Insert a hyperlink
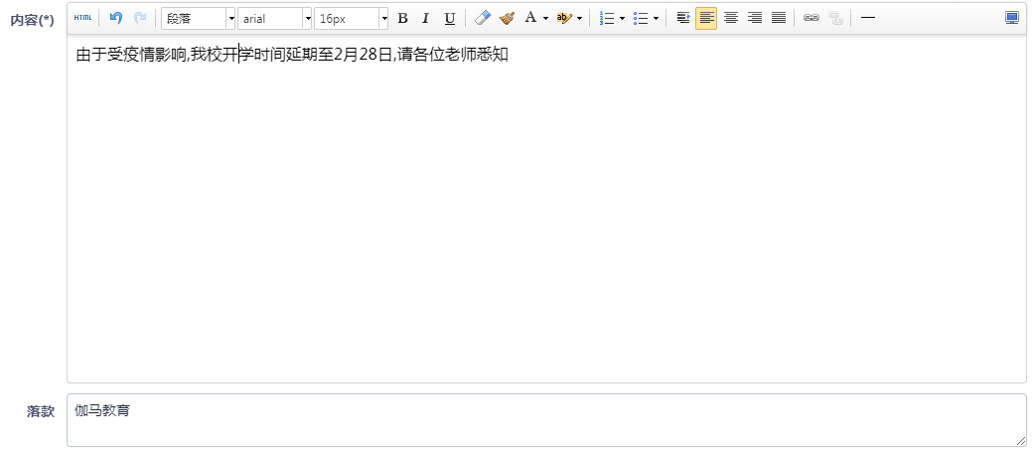Image resolution: width=1033 pixels, height=453 pixels. 812,19
